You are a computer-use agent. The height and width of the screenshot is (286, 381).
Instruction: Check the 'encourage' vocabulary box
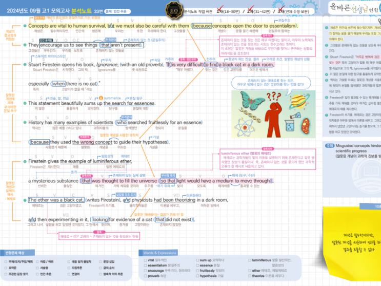coord(145,271)
